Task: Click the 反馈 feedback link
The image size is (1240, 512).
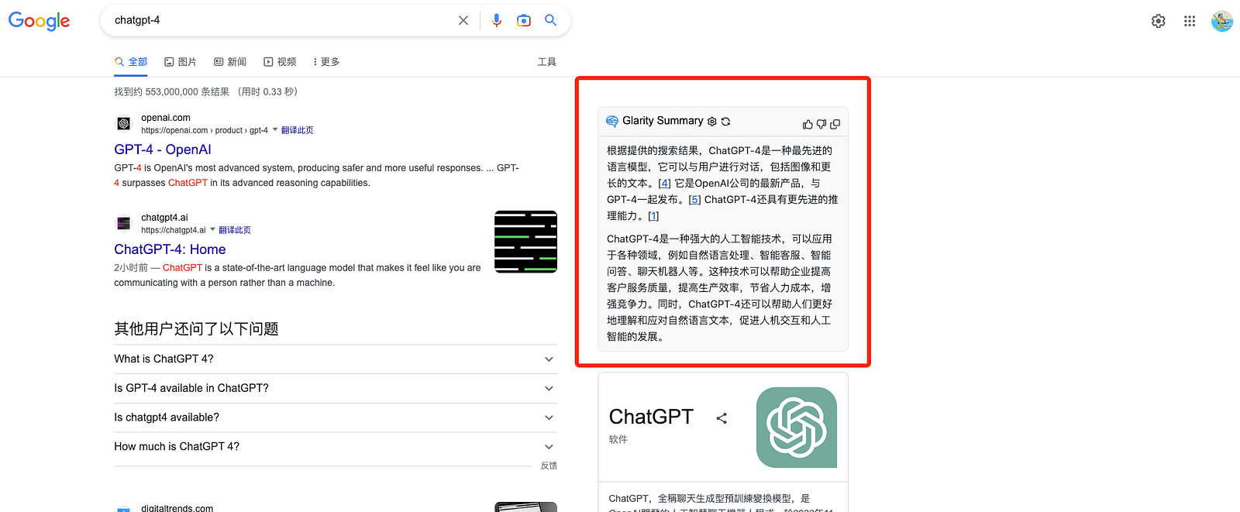Action: 549,466
